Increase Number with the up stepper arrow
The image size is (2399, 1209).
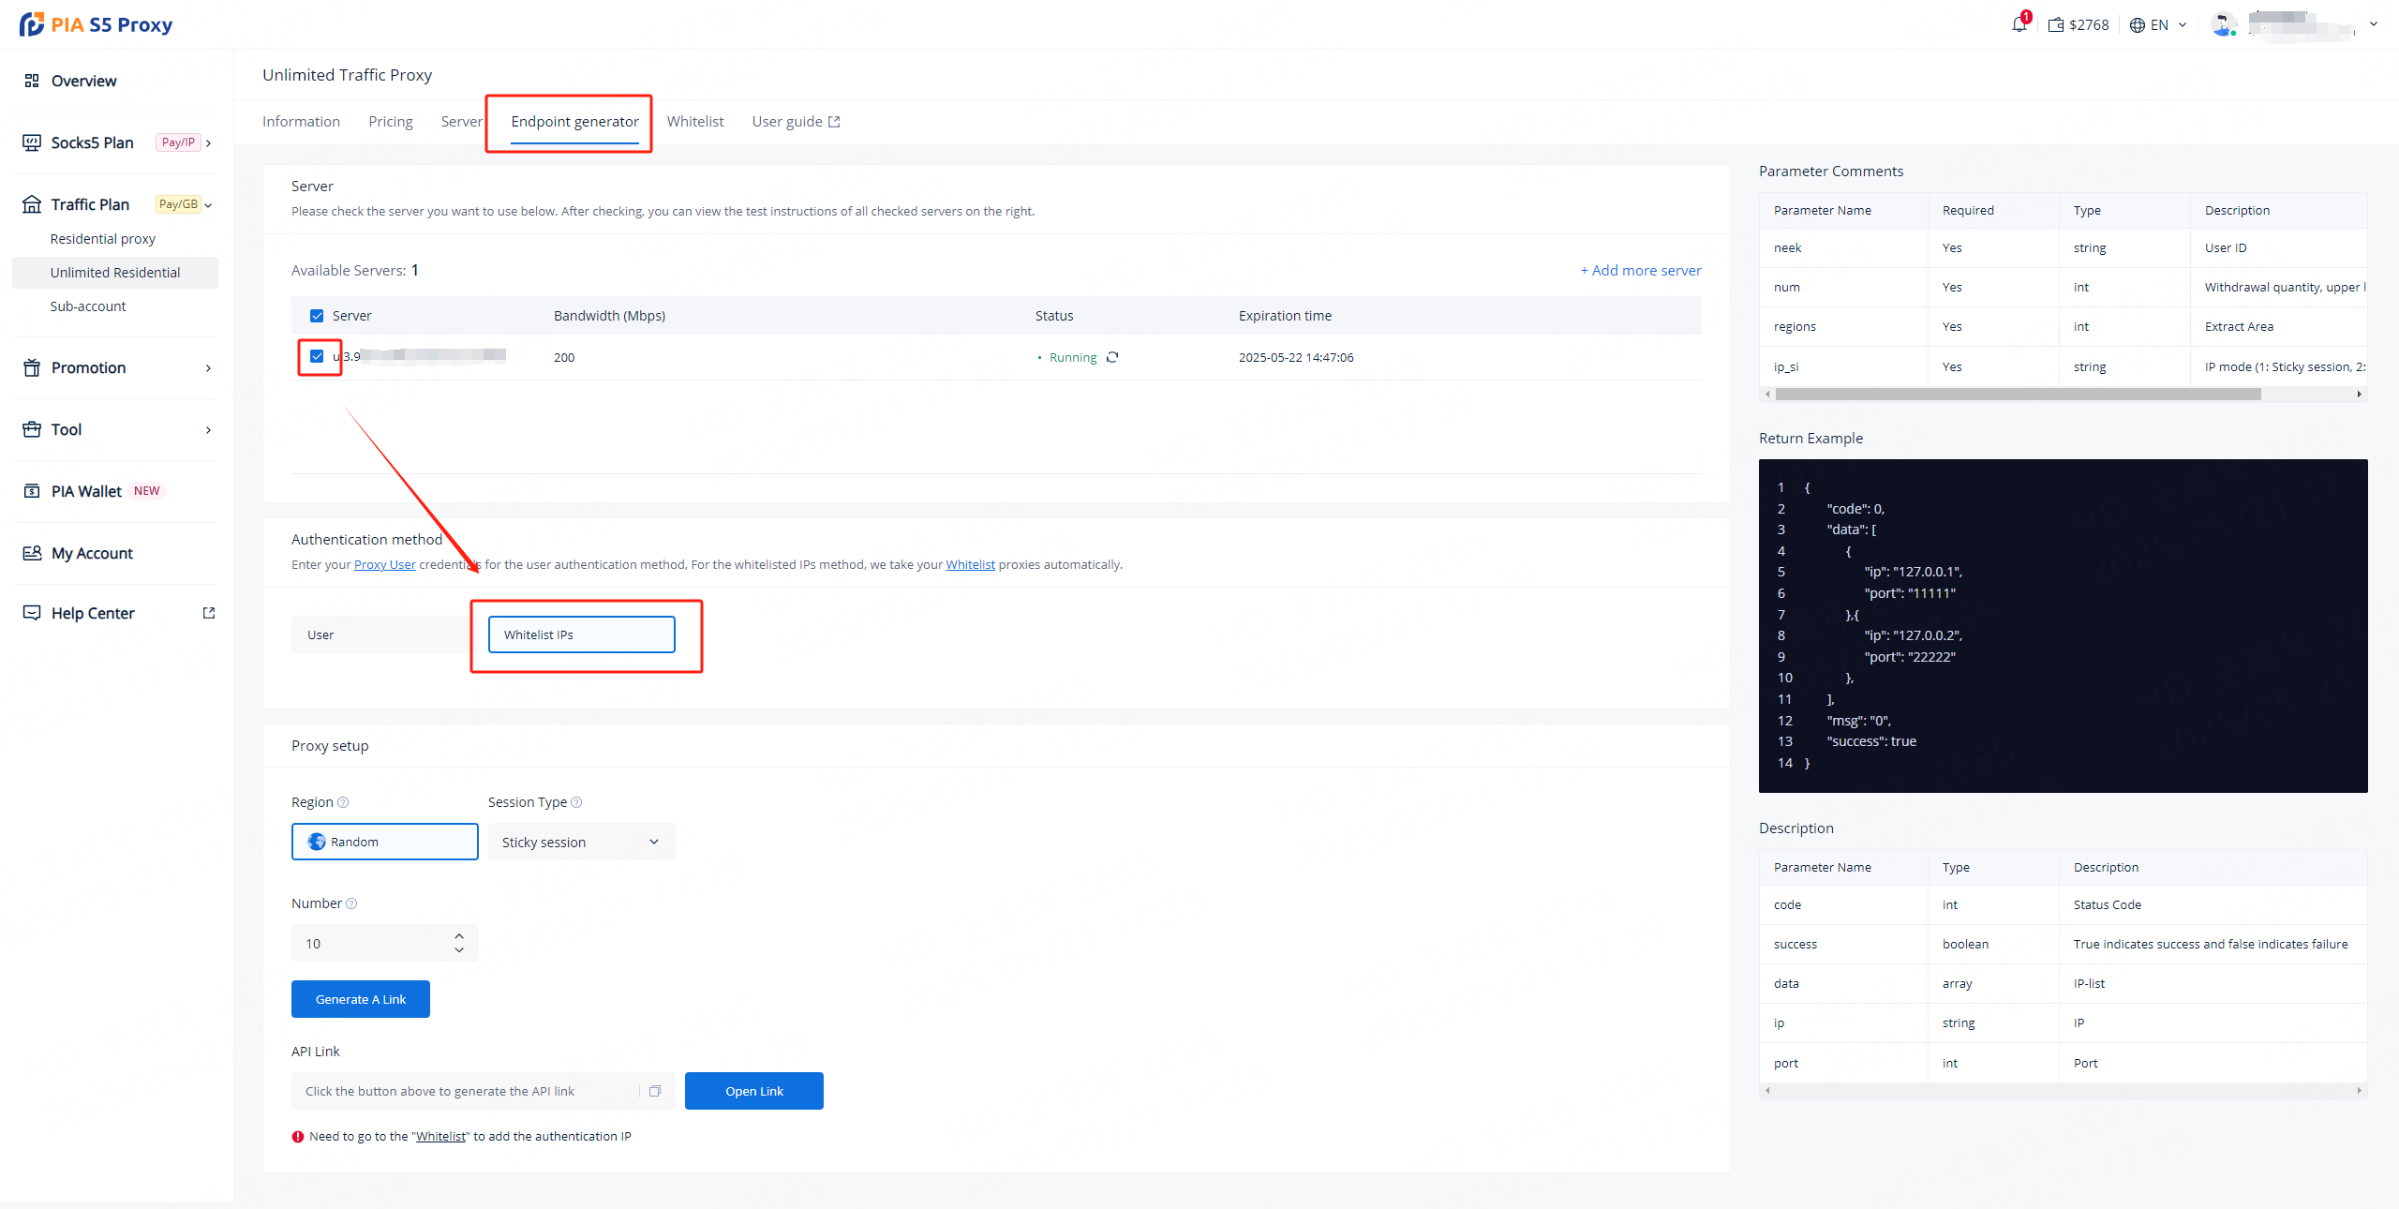click(x=459, y=936)
